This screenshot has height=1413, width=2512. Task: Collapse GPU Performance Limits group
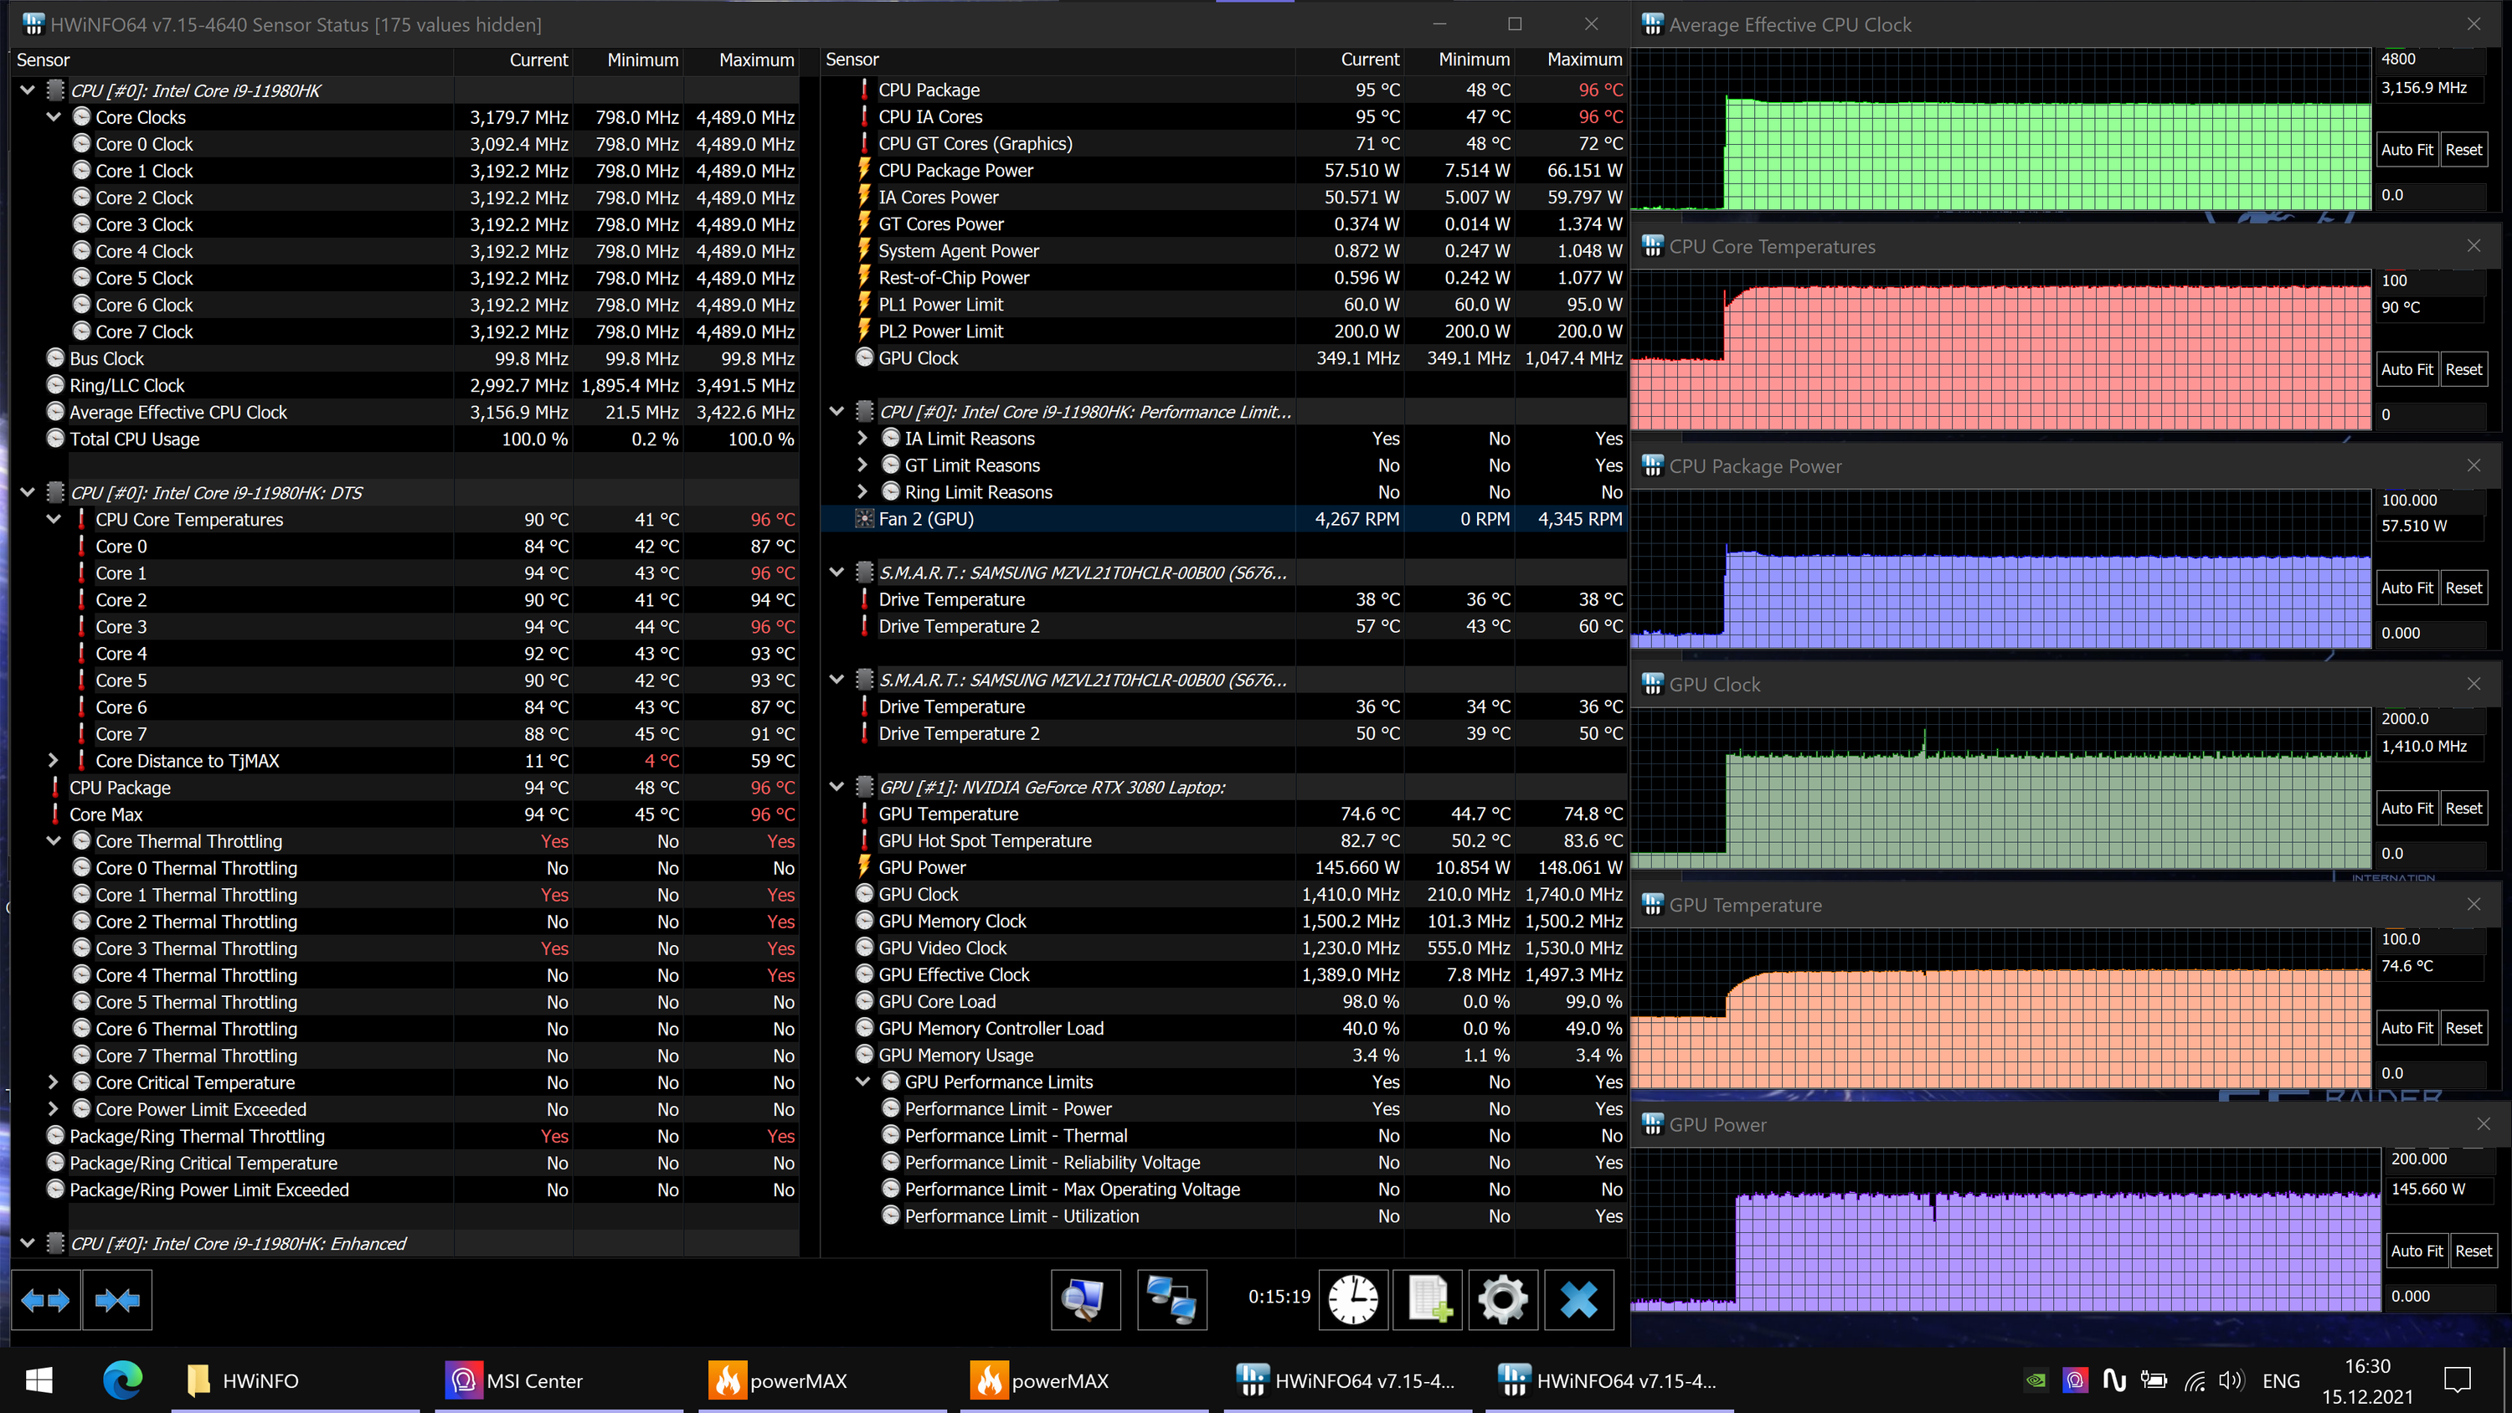[862, 1082]
